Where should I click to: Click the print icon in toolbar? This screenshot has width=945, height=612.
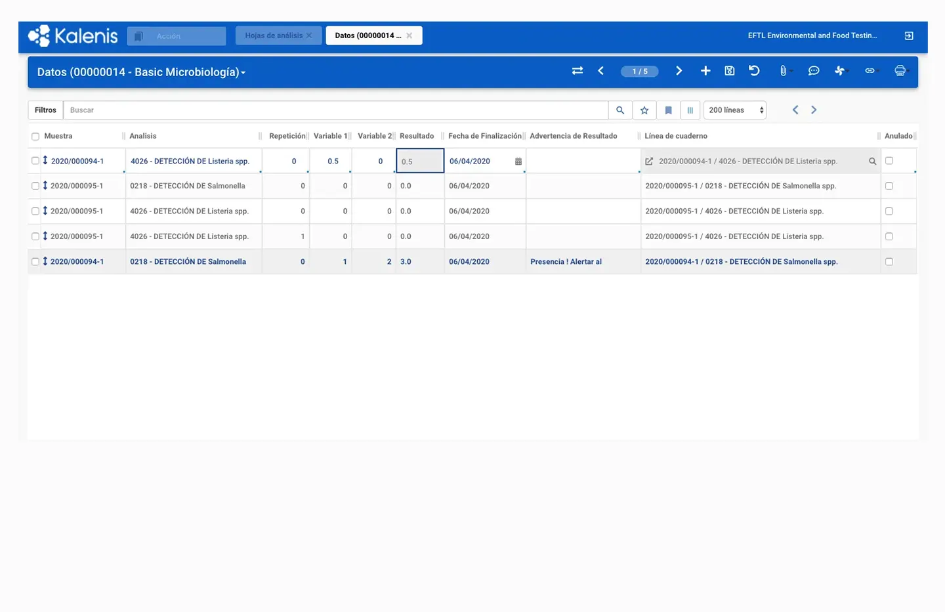(x=900, y=71)
